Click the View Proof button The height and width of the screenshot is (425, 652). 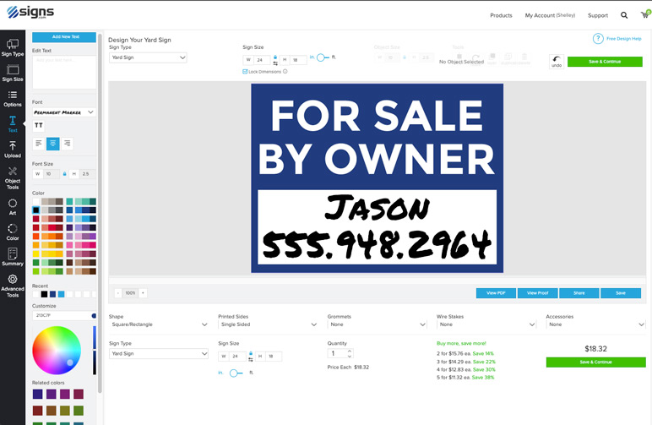pyautogui.click(x=538, y=293)
